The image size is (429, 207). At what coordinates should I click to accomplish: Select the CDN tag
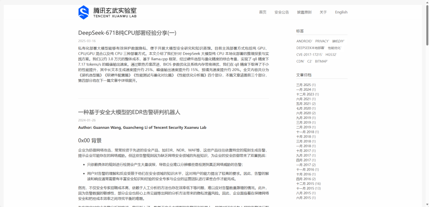300,61
